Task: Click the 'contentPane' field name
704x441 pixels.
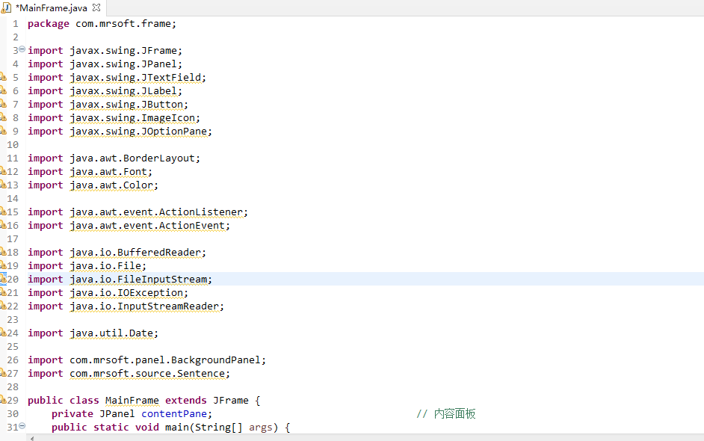Action: point(174,414)
